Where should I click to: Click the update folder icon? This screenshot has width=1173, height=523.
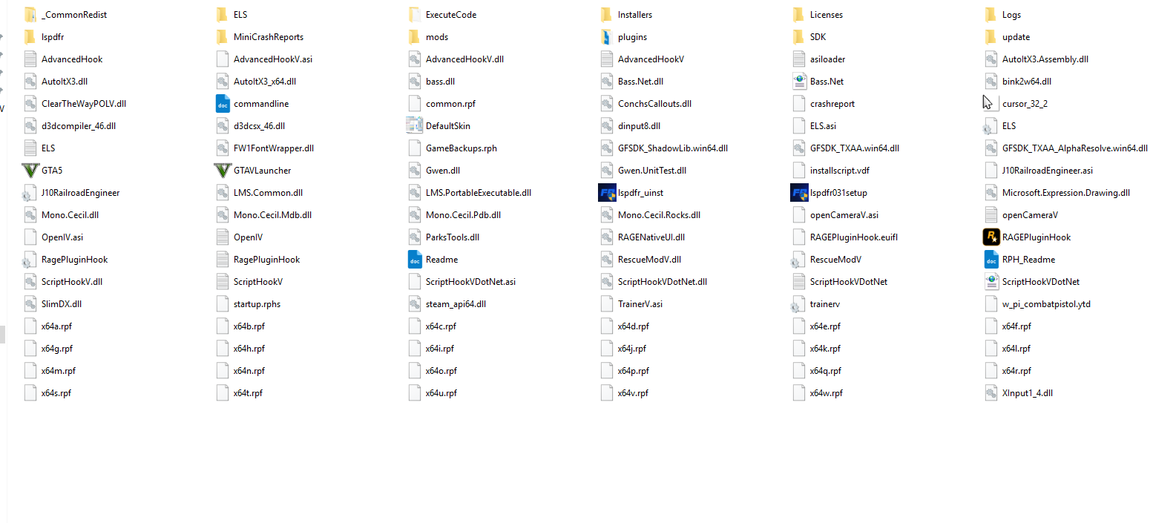point(991,37)
